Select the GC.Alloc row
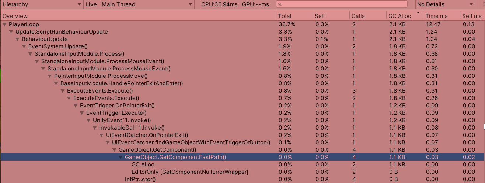Screen dimensions: 485x183 point(143,165)
